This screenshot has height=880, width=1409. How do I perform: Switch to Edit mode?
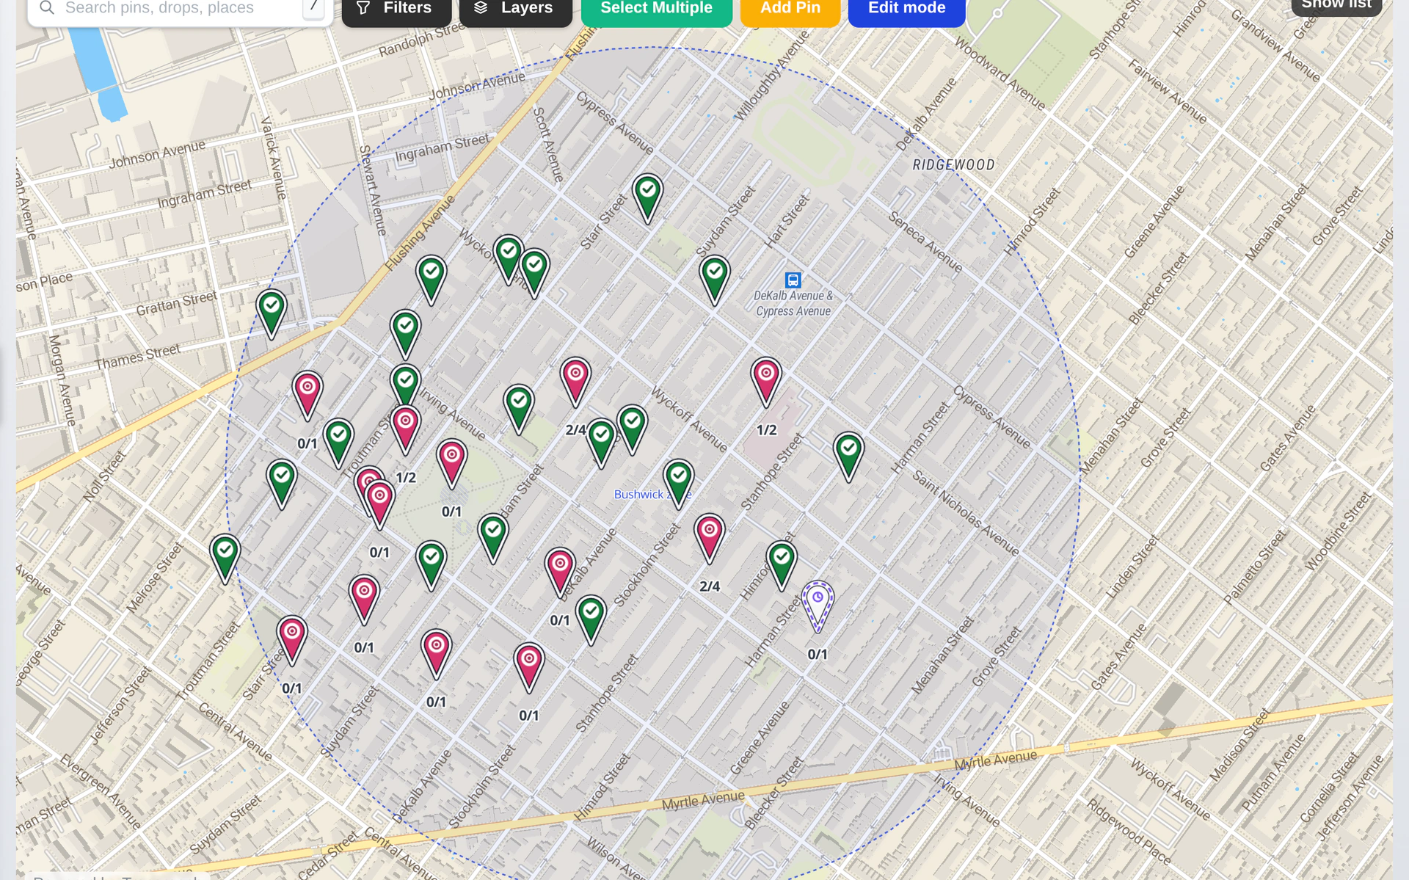click(x=906, y=9)
